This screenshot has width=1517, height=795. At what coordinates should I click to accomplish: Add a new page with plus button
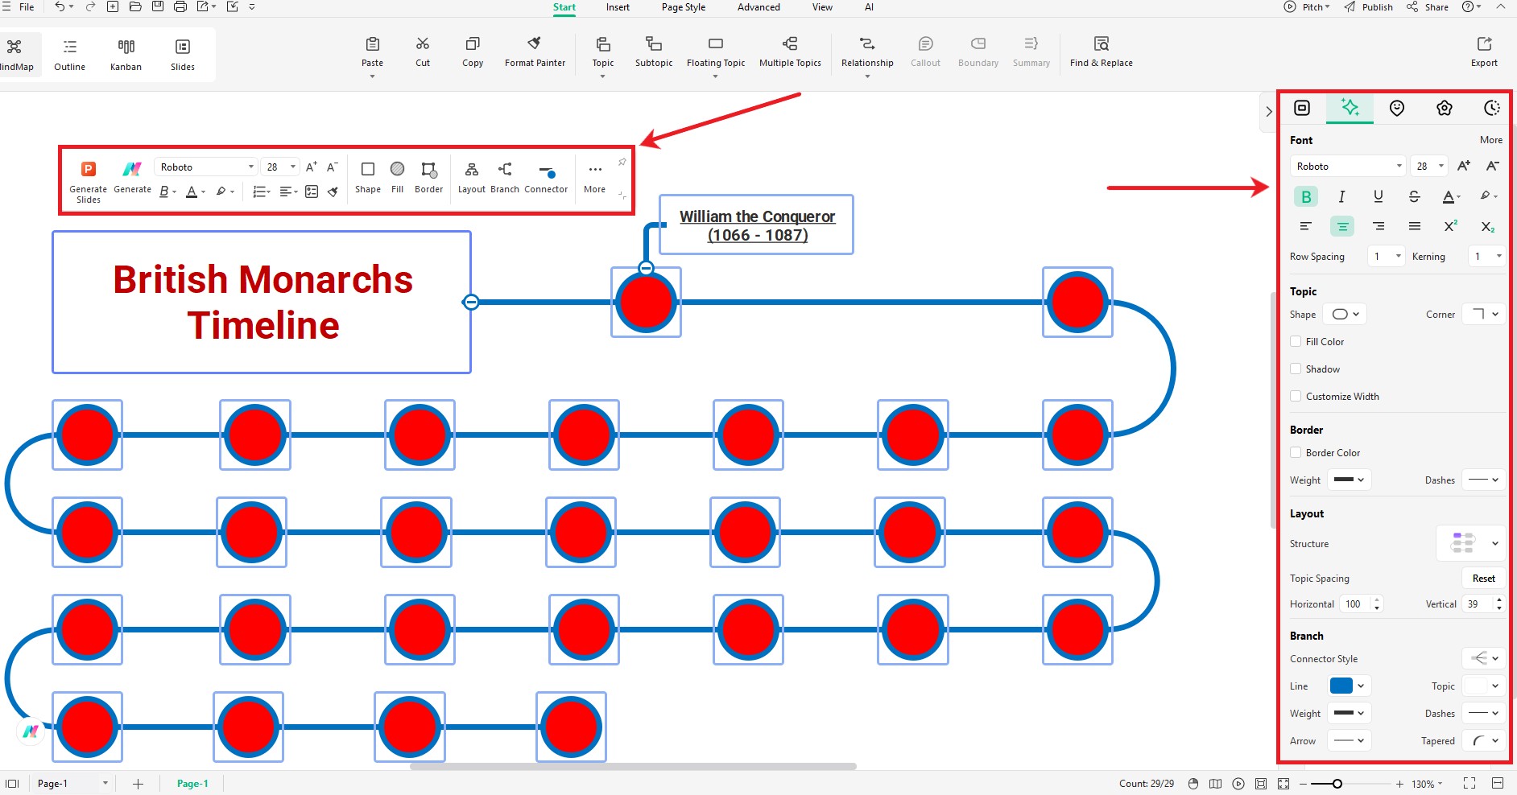[138, 784]
